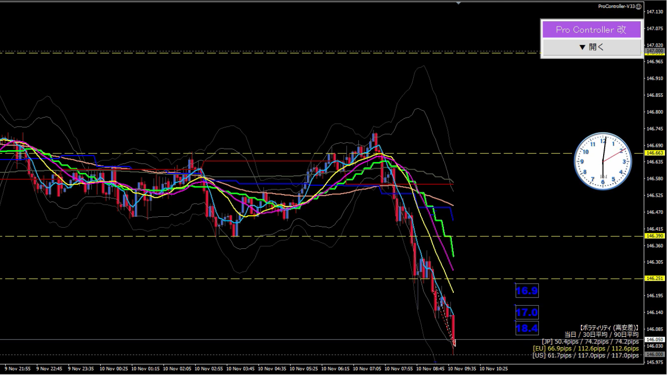Click the 10 Nov 08:45 time label
This screenshot has width=667, height=375.
coord(430,368)
